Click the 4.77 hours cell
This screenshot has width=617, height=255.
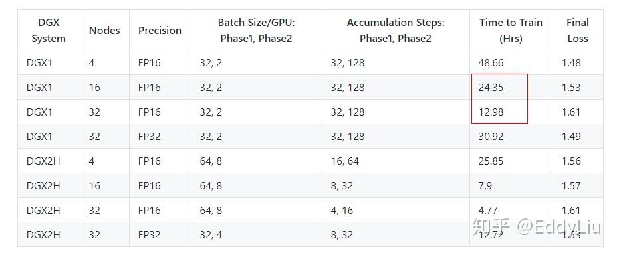(x=488, y=211)
